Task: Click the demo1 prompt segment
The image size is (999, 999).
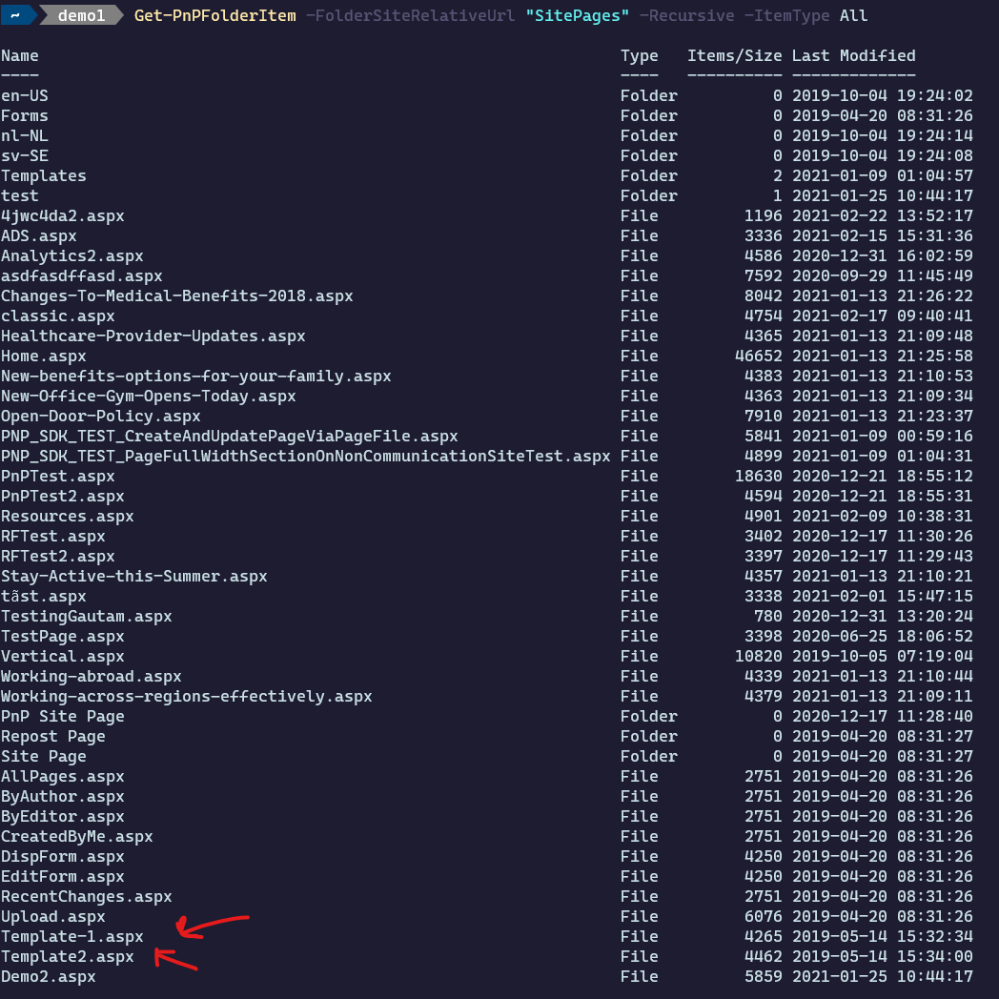Action: tap(82, 15)
